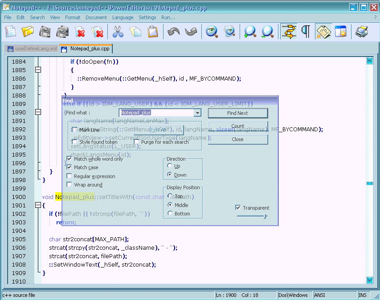Select Top display position radio button
The width and height of the screenshot is (380, 300).
(170, 196)
